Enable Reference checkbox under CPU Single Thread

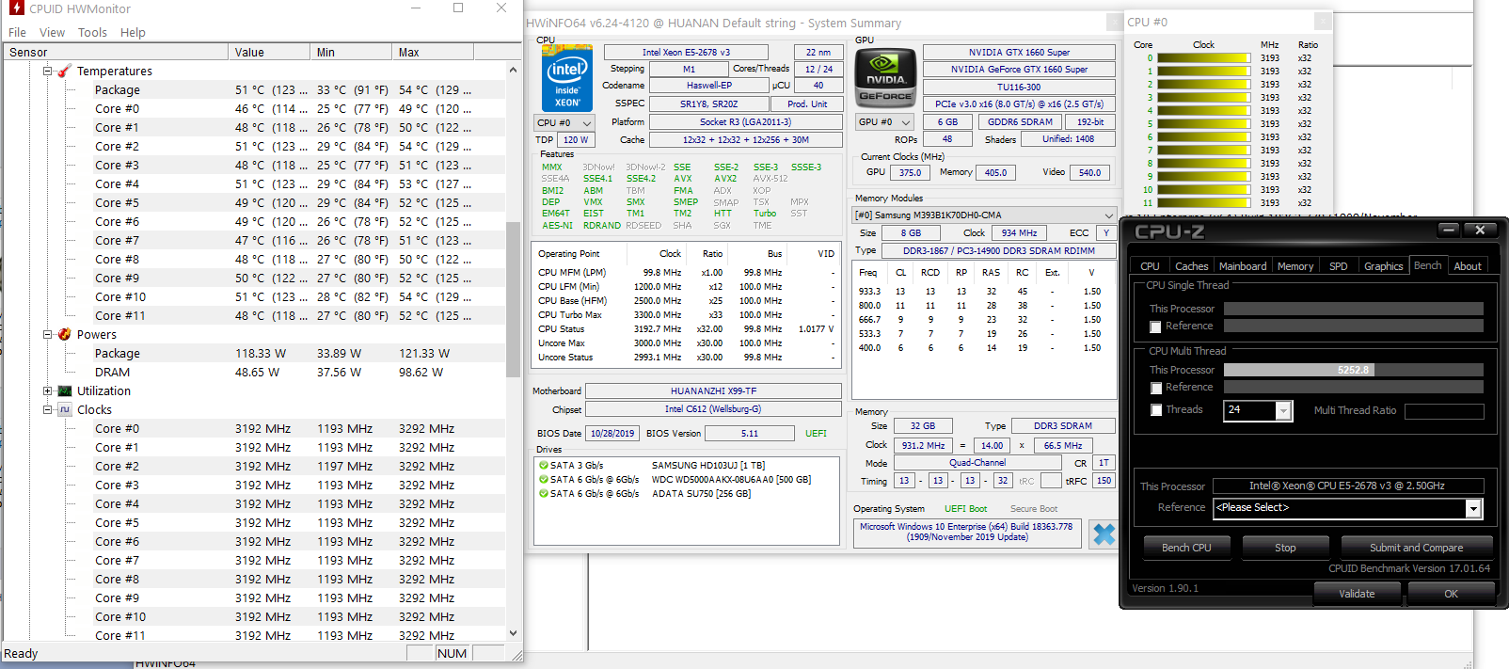tap(1155, 327)
